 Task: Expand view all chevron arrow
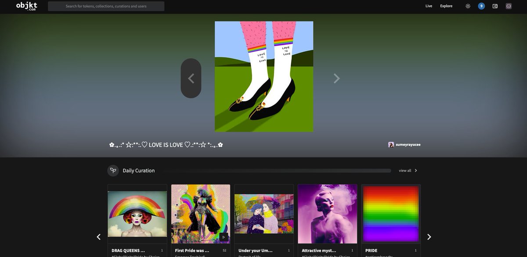[x=416, y=171]
